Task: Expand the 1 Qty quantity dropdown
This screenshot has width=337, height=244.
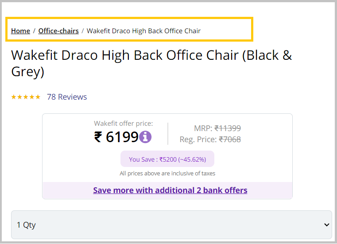Action: pos(171,225)
